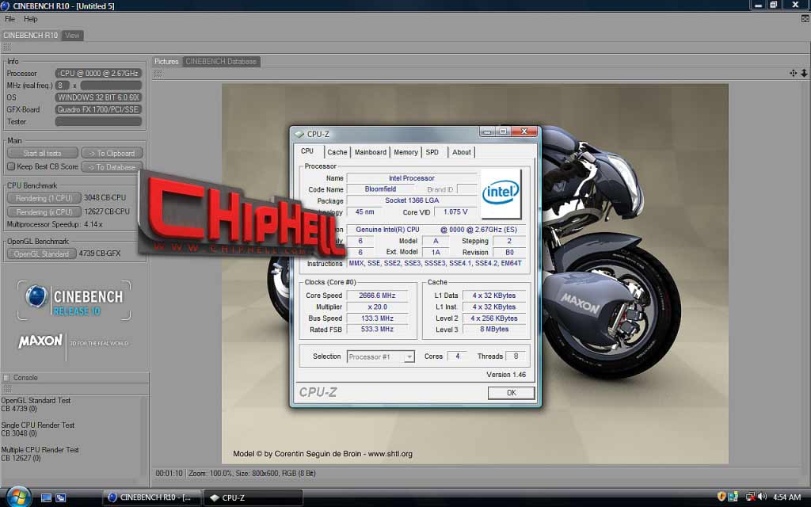Enable the Keep Best CB Score checkbox

click(11, 166)
